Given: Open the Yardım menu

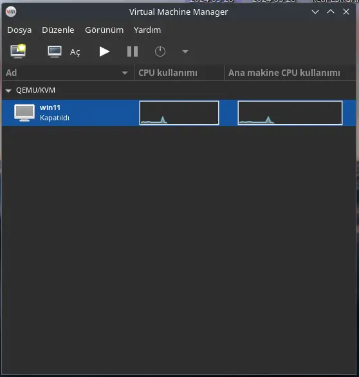Looking at the screenshot, I should coord(147,30).
